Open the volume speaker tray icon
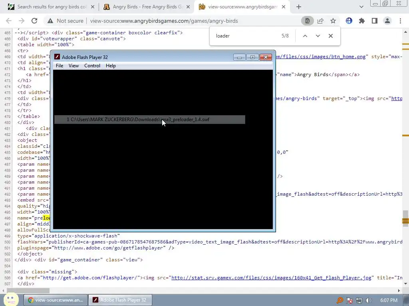Viewport: 409px width, 306px height. pyautogui.click(x=369, y=300)
